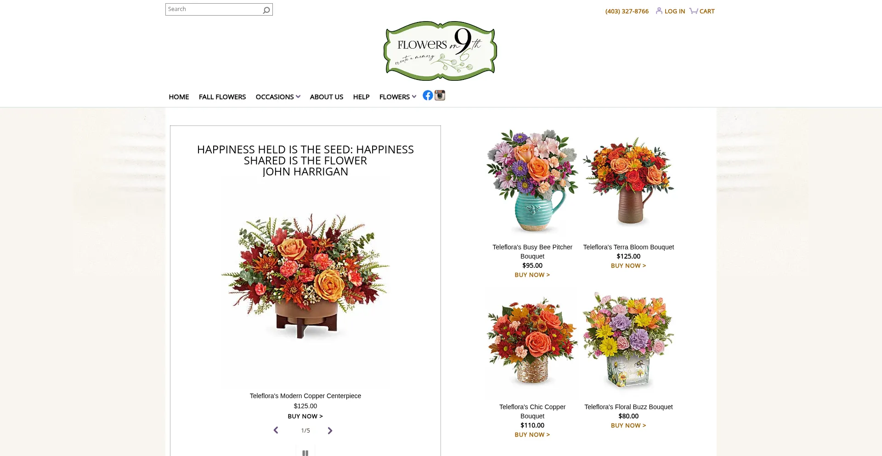
Task: Click inside the Search input field
Action: click(x=214, y=10)
